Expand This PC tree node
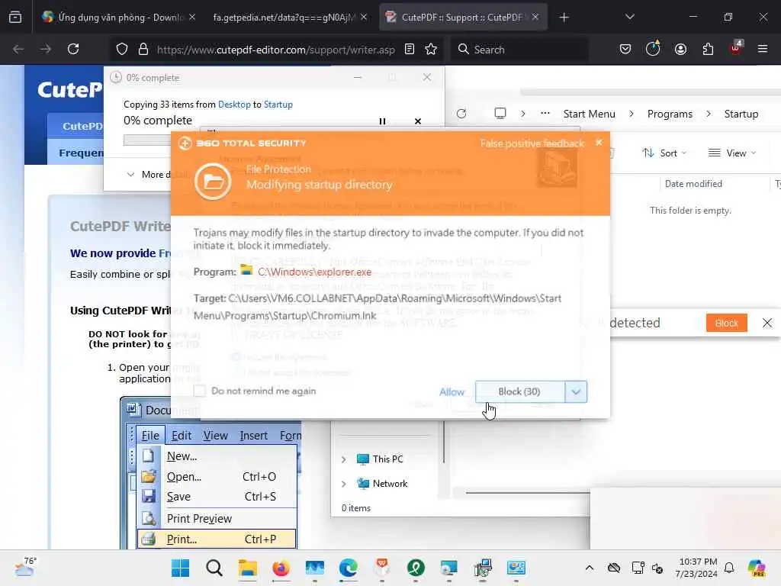The width and height of the screenshot is (781, 586). [x=344, y=459]
